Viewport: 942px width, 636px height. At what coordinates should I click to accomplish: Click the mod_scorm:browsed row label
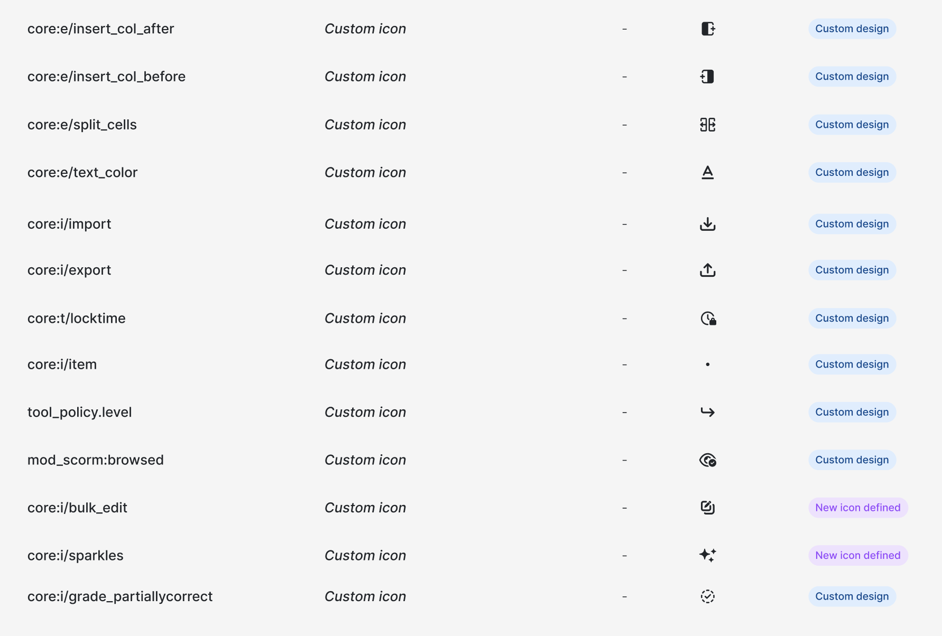[96, 460]
